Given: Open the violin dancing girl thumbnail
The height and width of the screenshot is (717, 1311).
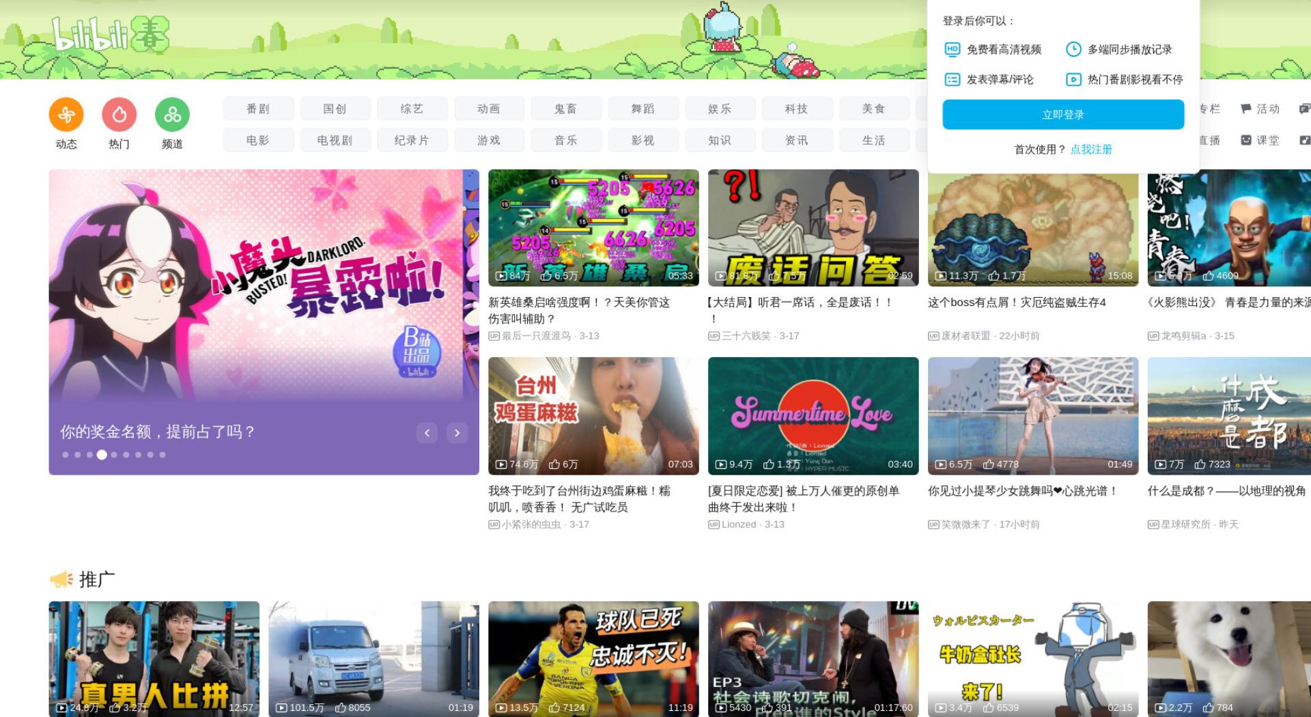Looking at the screenshot, I should click(1033, 416).
